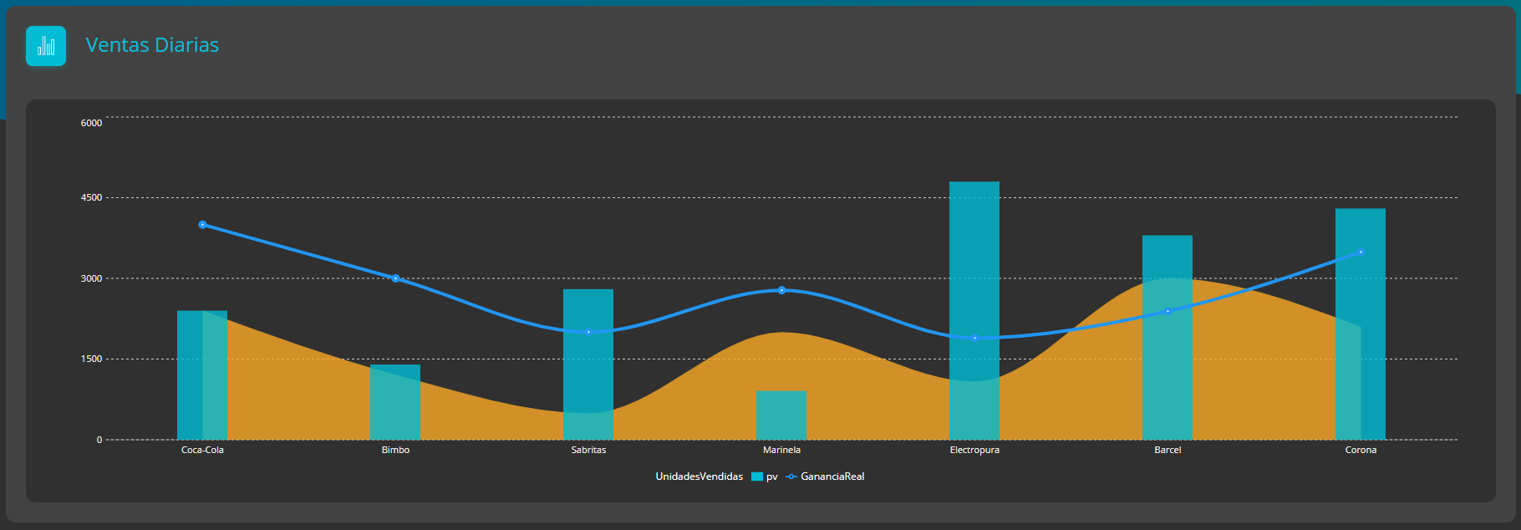Click the Bimbo axis label
The image size is (1521, 530).
[x=395, y=450]
